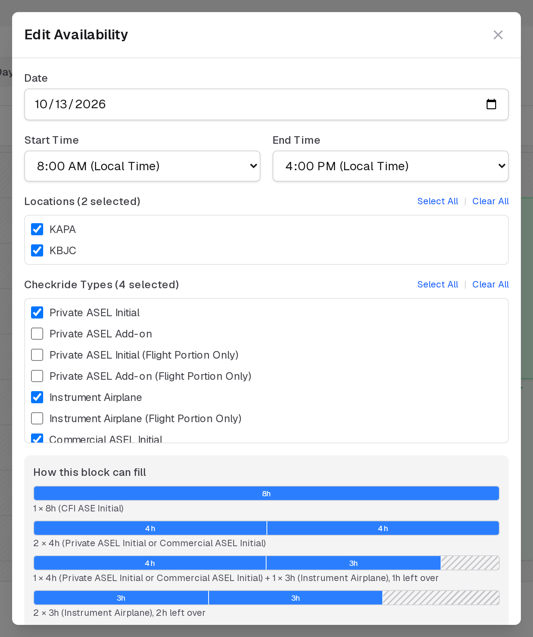Click the Date input field
The height and width of the screenshot is (637, 533).
[266, 104]
